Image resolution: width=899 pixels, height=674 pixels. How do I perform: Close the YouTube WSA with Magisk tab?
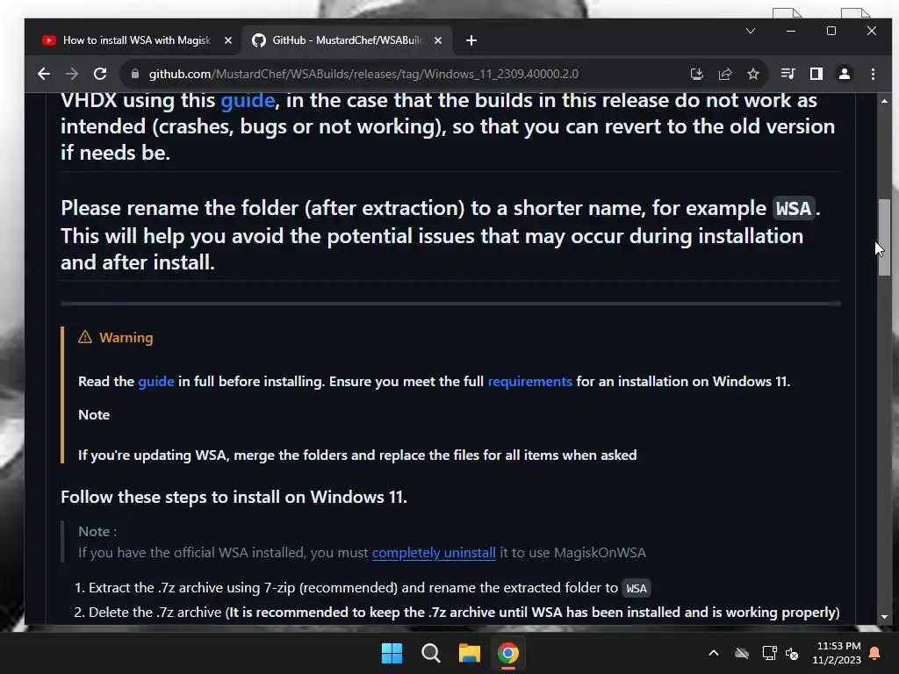tap(228, 40)
